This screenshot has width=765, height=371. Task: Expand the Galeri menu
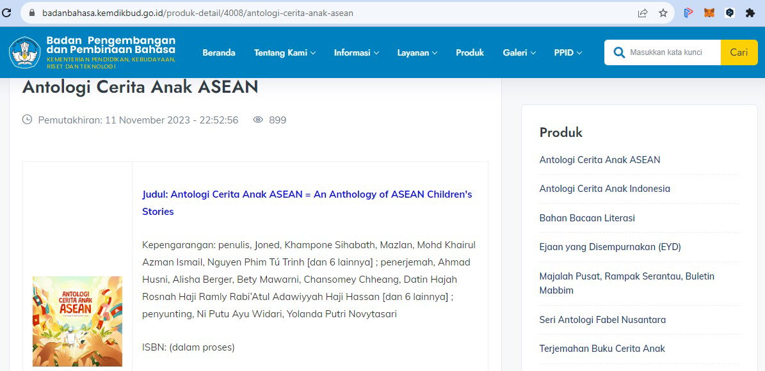point(520,52)
